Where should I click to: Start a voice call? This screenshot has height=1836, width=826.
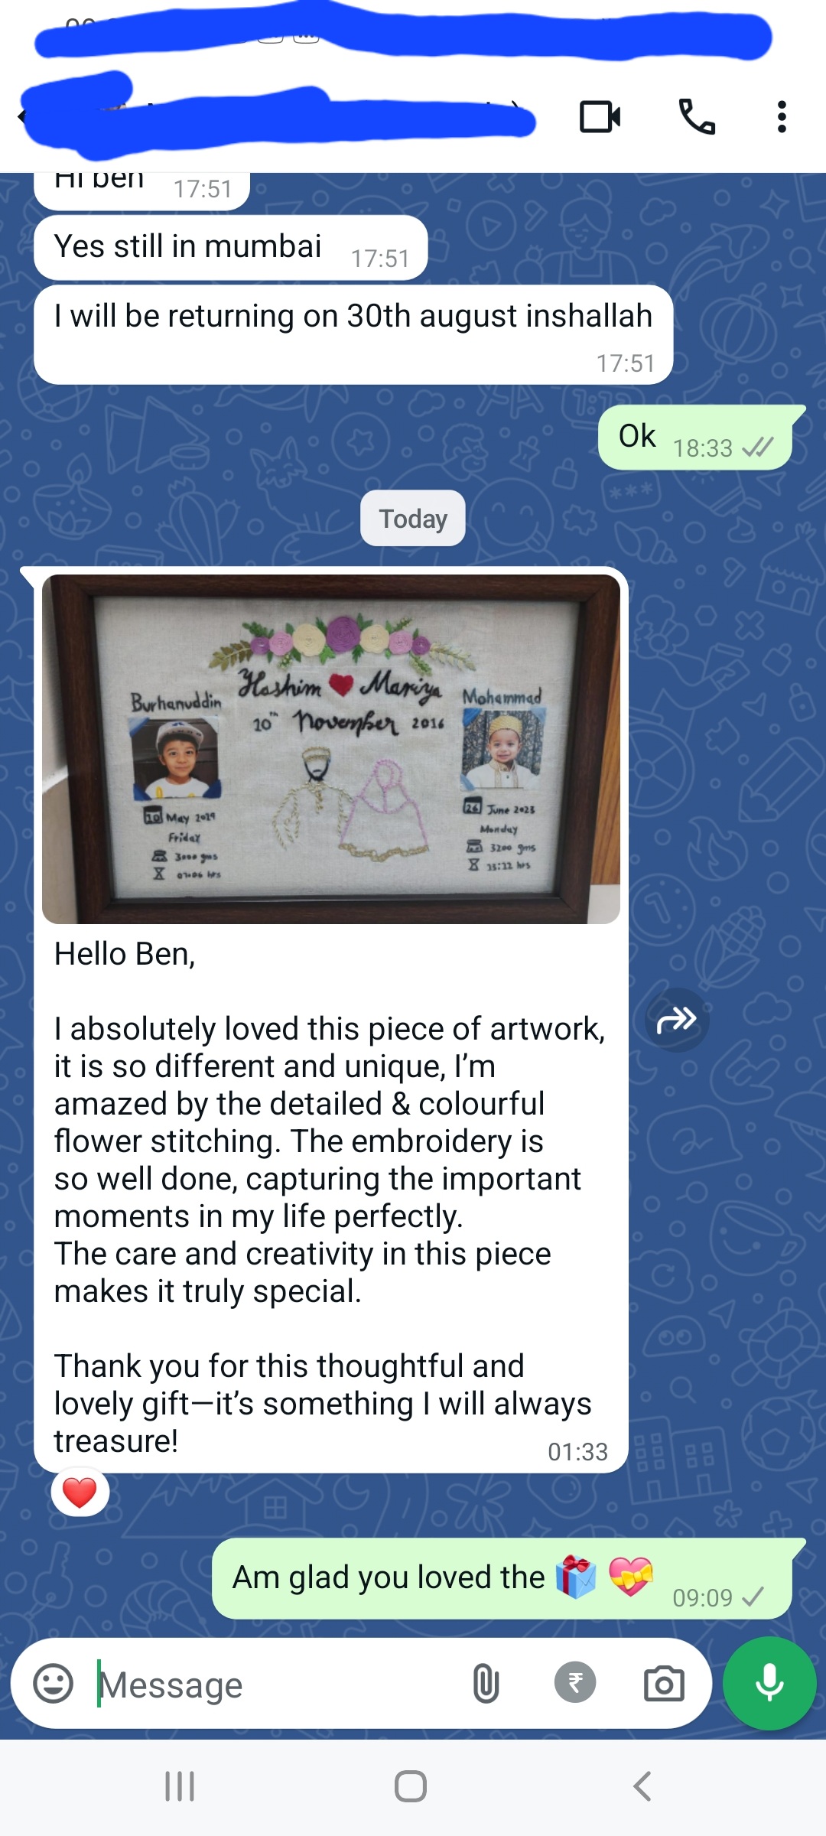point(697,117)
